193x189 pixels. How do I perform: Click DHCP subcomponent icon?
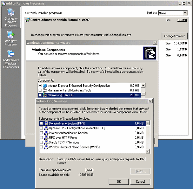coord(46,128)
